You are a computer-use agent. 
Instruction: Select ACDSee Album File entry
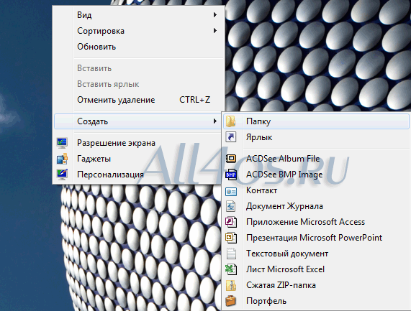[x=316, y=159]
